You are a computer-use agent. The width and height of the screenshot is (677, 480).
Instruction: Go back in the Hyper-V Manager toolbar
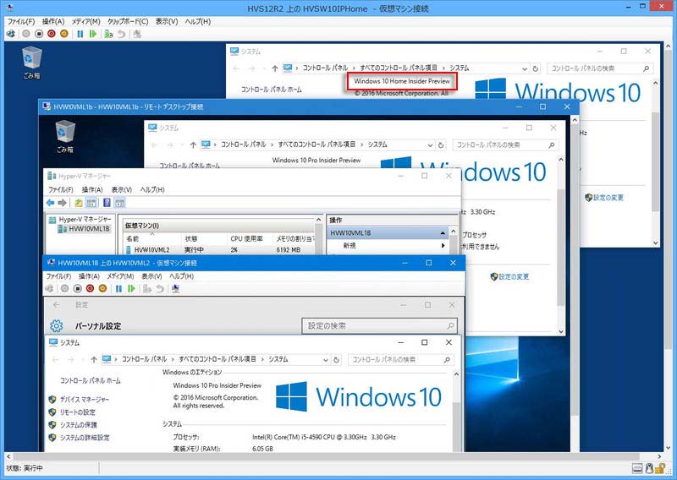point(51,203)
